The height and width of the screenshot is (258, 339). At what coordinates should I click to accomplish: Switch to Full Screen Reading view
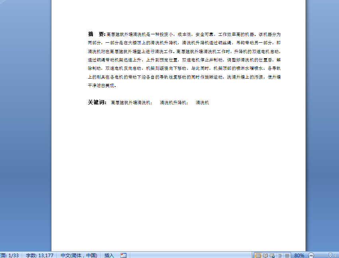coord(265,256)
